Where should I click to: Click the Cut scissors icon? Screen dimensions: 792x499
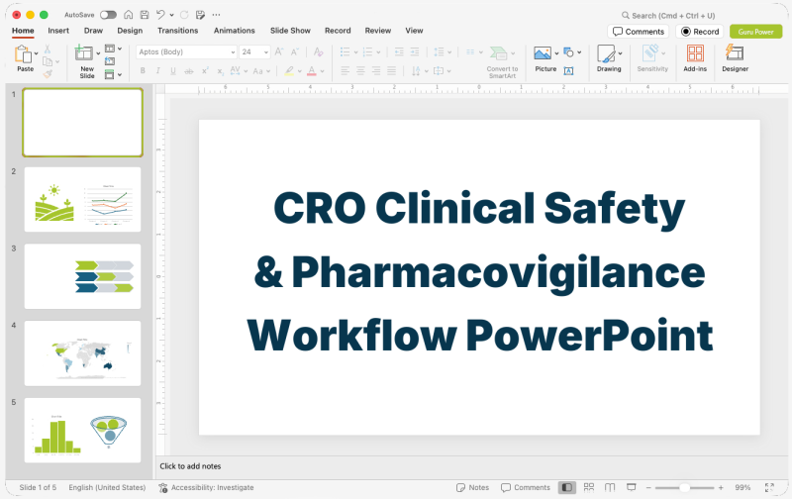[47, 49]
